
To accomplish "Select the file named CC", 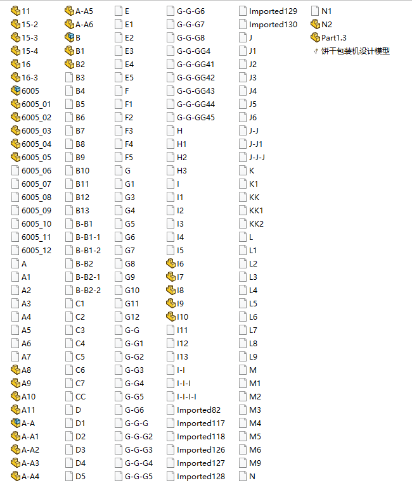I will pos(80,397).
